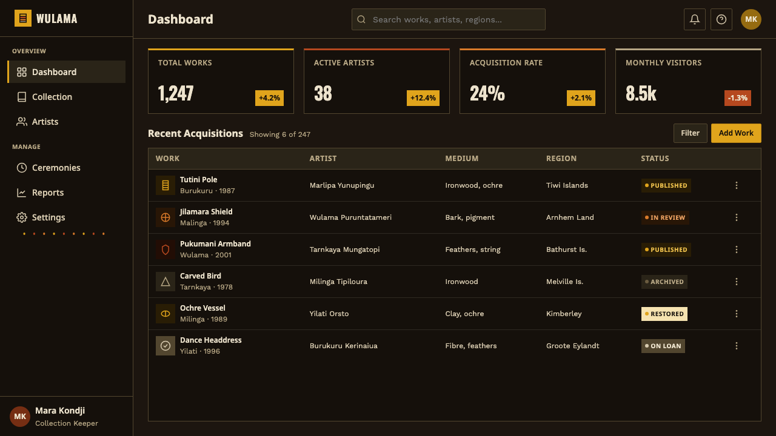Viewport: 776px width, 436px height.
Task: Click the Active Artists card
Action: pos(376,81)
